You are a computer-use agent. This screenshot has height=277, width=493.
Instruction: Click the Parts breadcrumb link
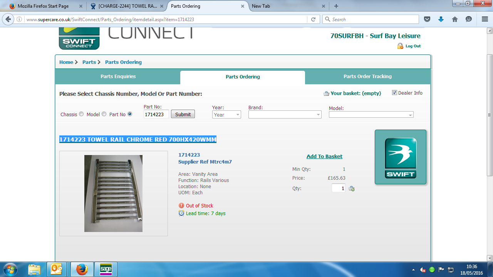[89, 62]
